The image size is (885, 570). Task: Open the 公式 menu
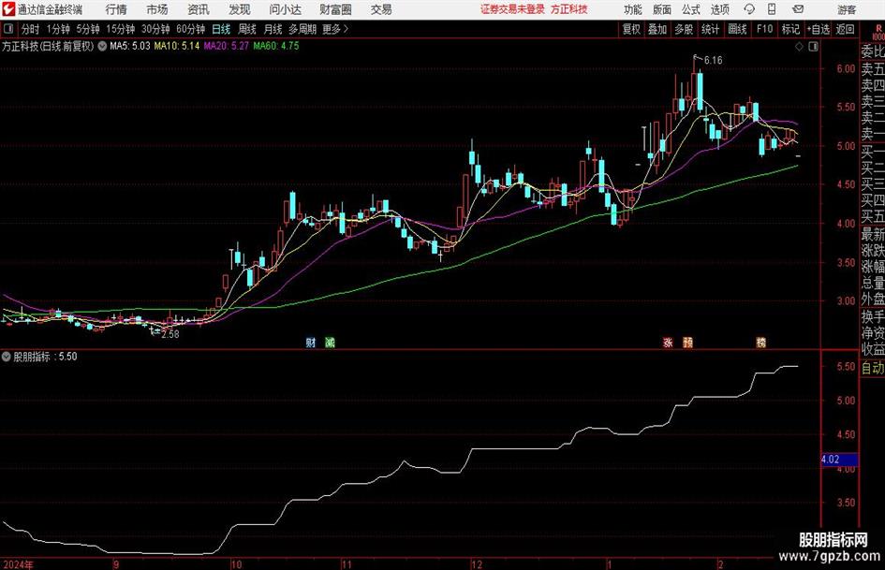[x=690, y=9]
